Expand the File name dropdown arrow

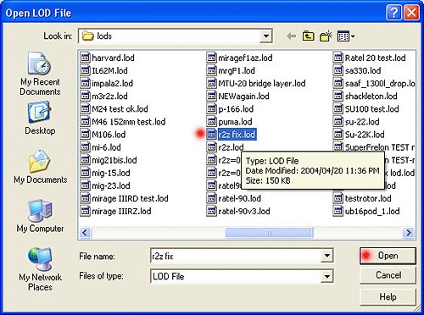click(327, 256)
